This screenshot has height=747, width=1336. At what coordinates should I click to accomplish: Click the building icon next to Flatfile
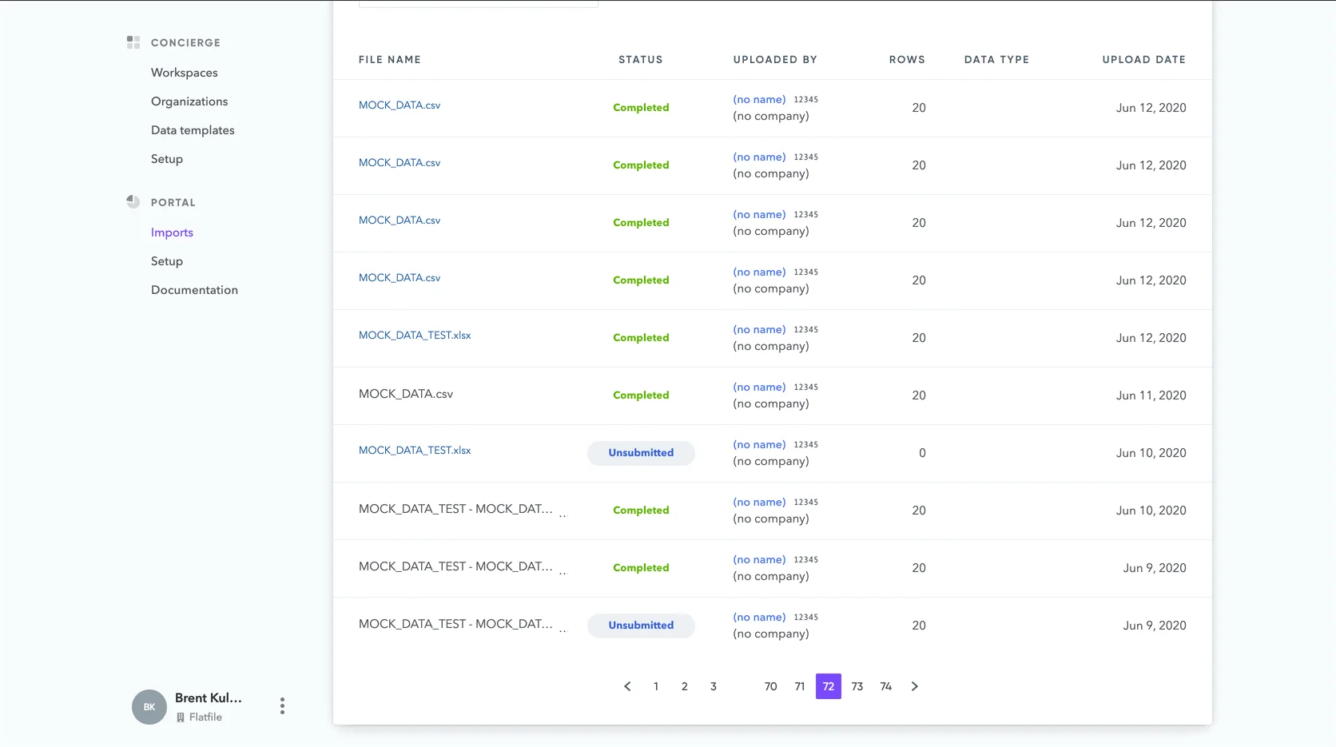(x=181, y=717)
